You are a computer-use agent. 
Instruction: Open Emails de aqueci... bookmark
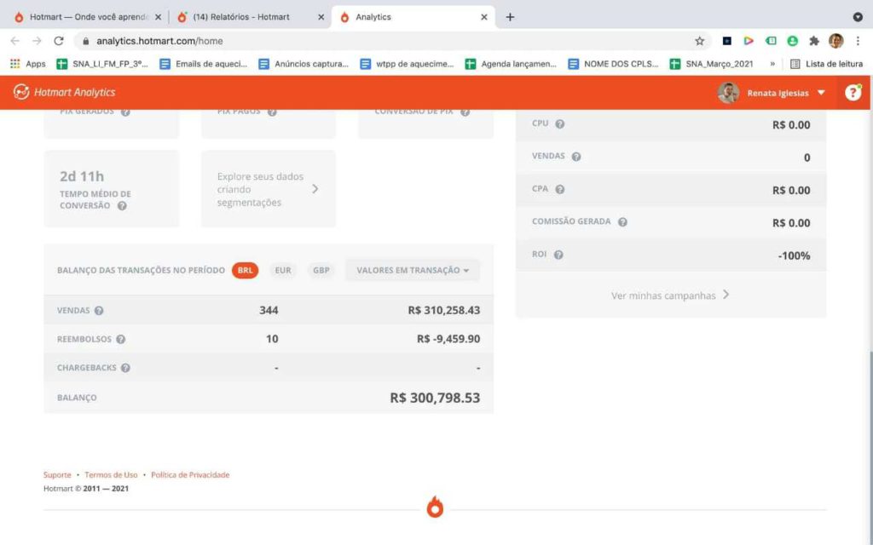203,64
